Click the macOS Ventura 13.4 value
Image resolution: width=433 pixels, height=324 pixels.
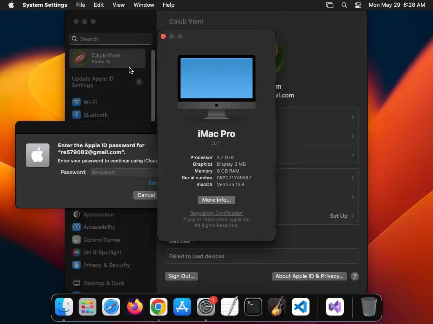pos(230,184)
